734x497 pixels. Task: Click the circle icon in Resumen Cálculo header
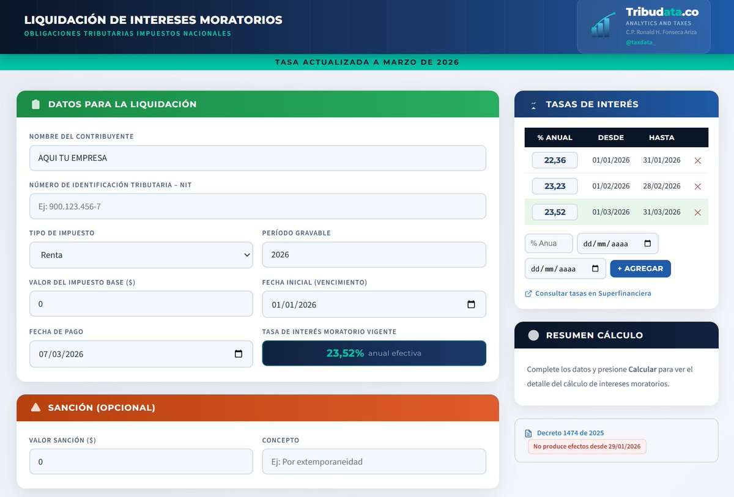[533, 336]
